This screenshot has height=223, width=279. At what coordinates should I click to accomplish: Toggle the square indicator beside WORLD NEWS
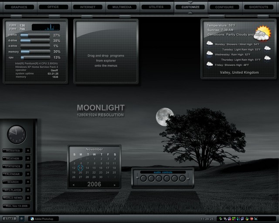28,198
